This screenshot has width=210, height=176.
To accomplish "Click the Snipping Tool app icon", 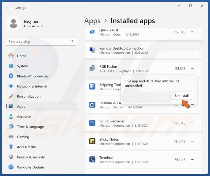I will [92, 87].
